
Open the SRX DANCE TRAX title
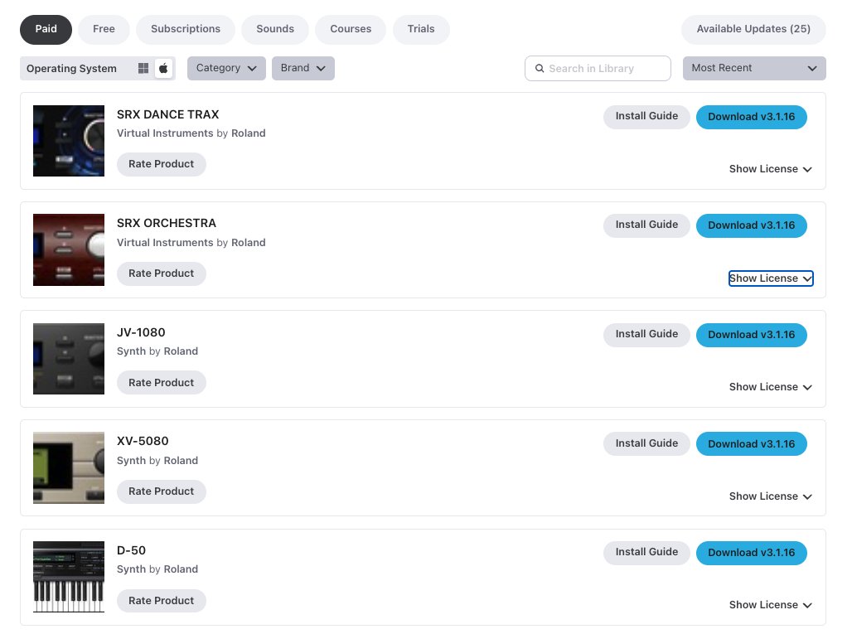coord(168,114)
